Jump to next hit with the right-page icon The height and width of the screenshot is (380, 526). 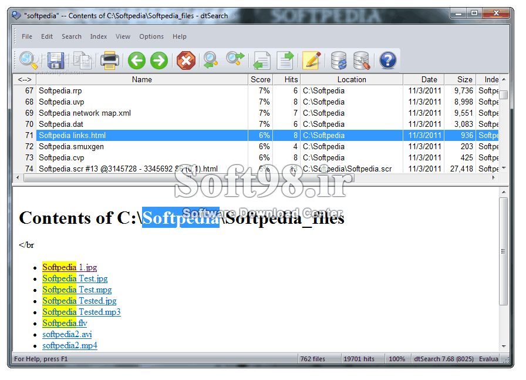pyautogui.click(x=285, y=60)
